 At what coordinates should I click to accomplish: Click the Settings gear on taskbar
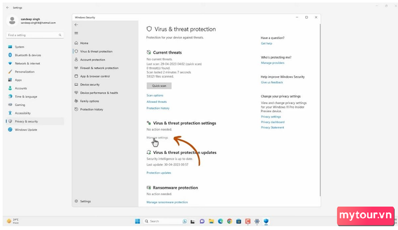pyautogui.click(x=257, y=221)
